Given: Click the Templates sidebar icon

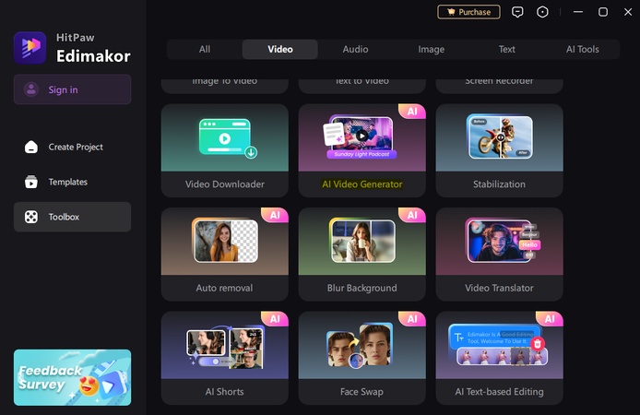Looking at the screenshot, I should (31, 182).
